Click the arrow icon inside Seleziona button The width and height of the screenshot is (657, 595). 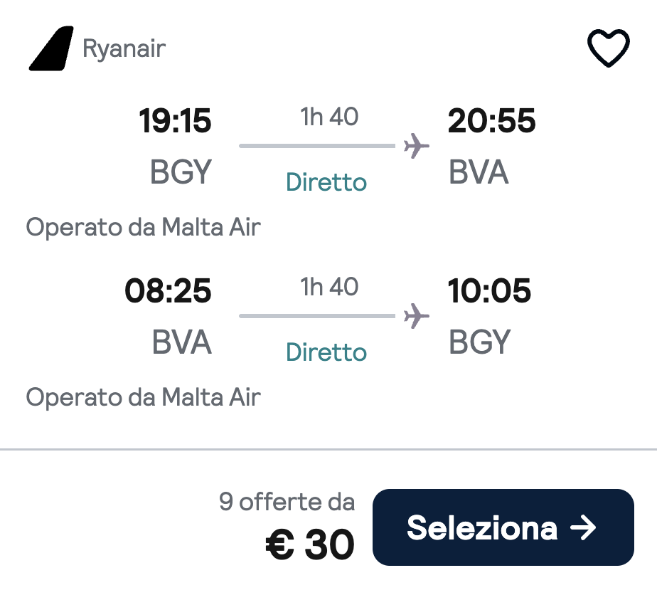pos(584,527)
